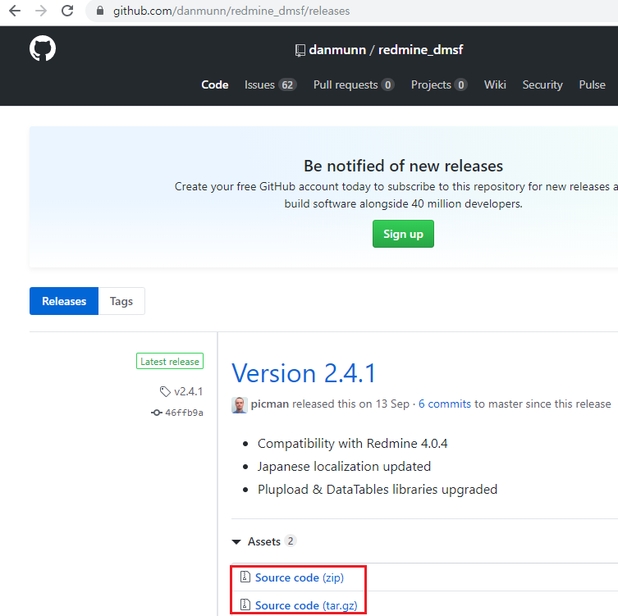Click the Projects count badge 0

point(460,85)
